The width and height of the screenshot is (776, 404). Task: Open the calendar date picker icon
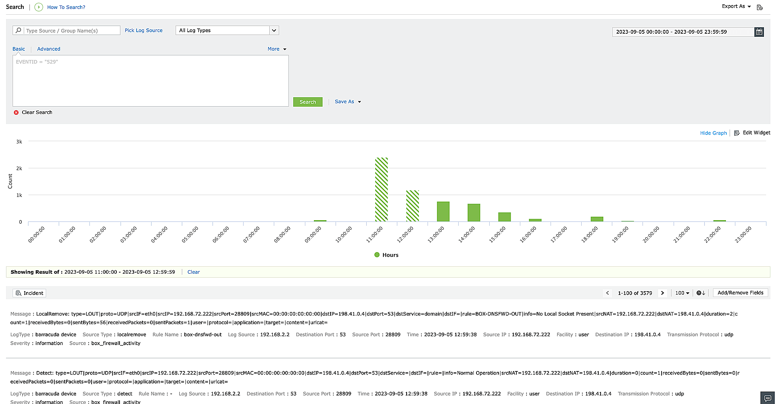759,32
